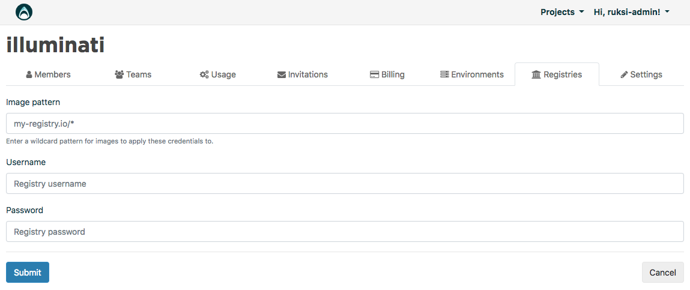
Task: Click the app logo in header
Action: click(x=24, y=12)
